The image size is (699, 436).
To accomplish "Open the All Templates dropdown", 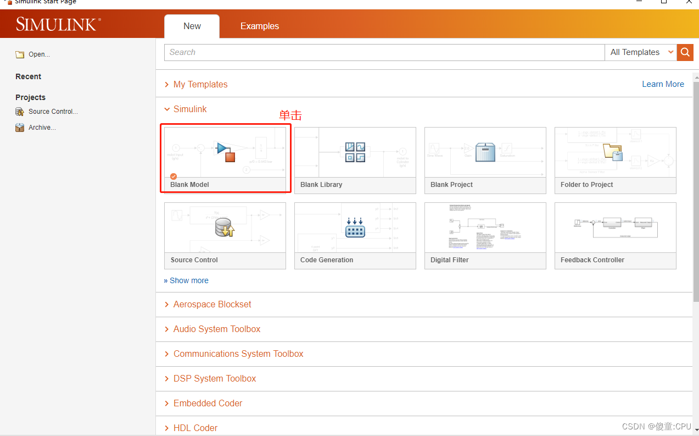I will (641, 52).
